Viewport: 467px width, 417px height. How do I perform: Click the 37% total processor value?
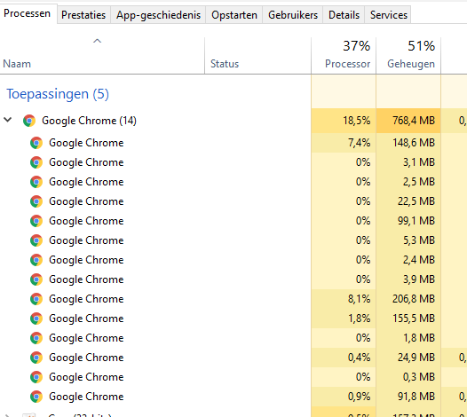click(357, 46)
